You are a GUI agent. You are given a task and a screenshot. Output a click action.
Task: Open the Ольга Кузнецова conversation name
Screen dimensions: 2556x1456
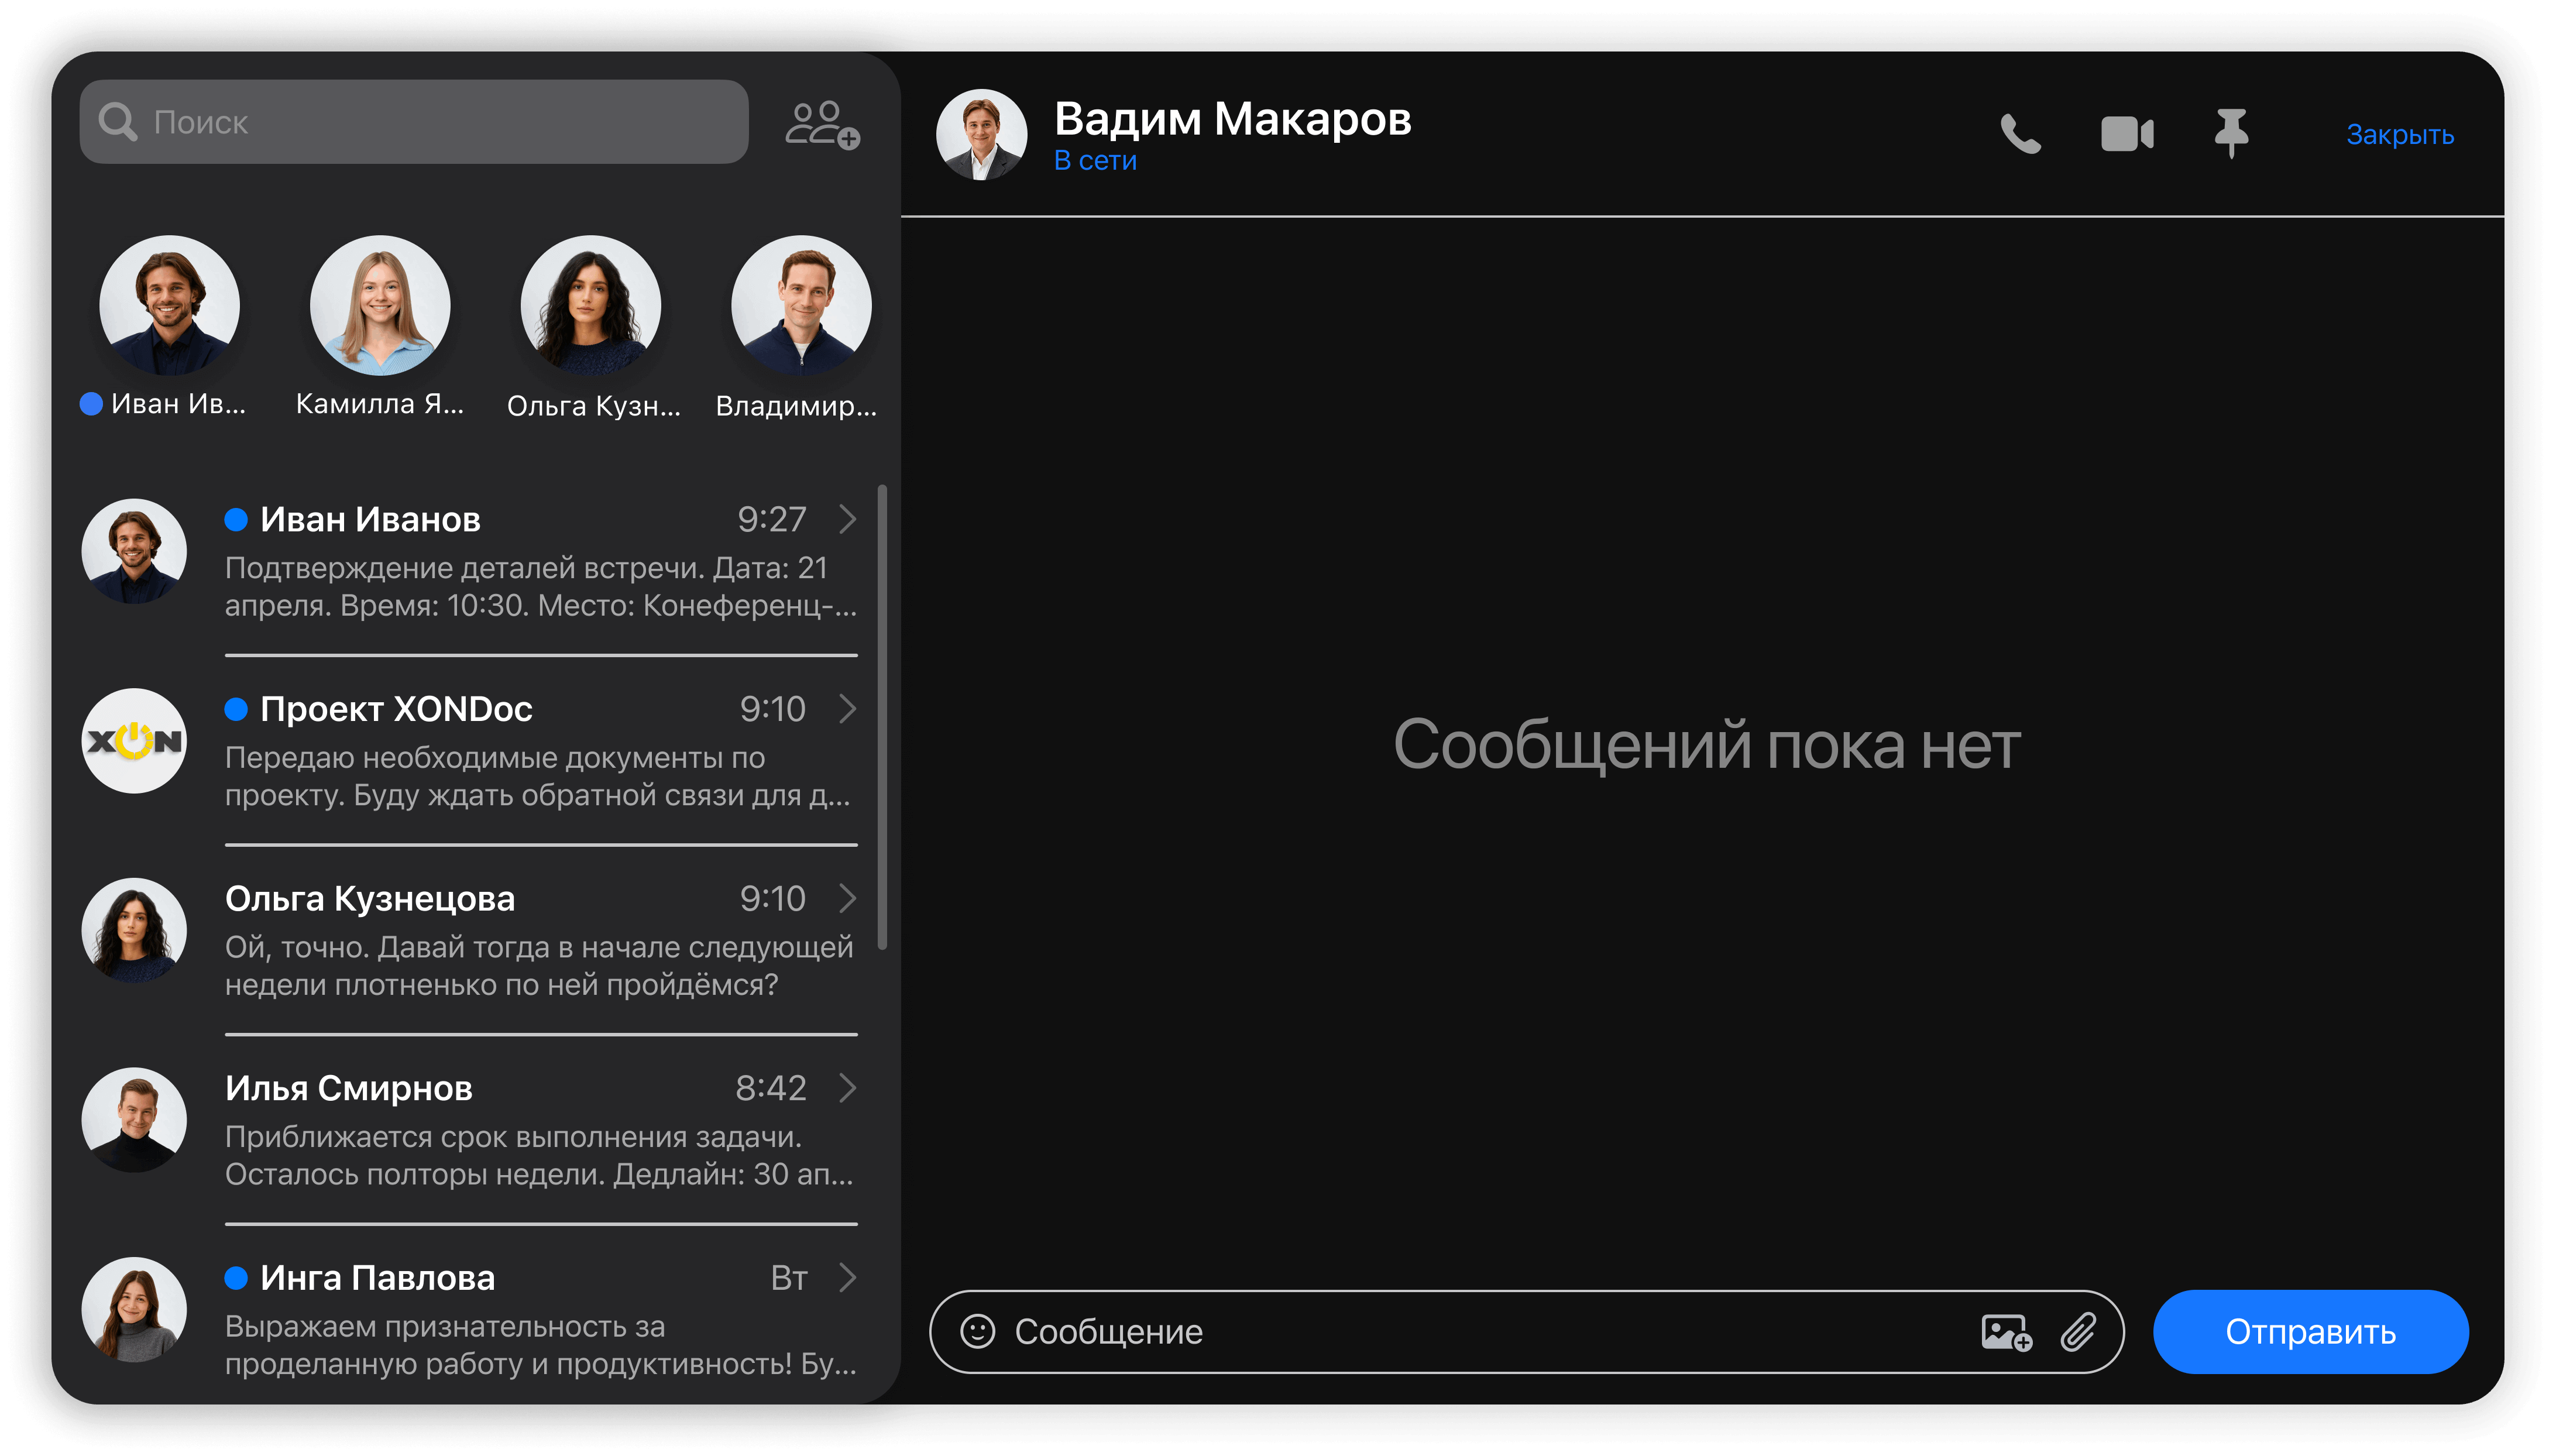tap(370, 899)
